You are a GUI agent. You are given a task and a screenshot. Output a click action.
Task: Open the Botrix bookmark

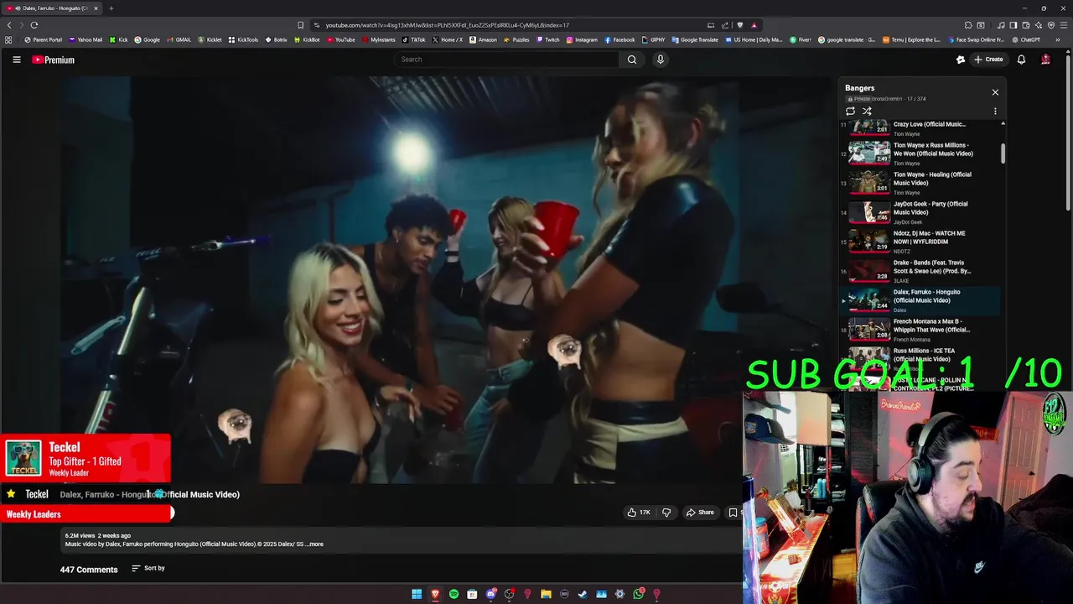click(277, 39)
